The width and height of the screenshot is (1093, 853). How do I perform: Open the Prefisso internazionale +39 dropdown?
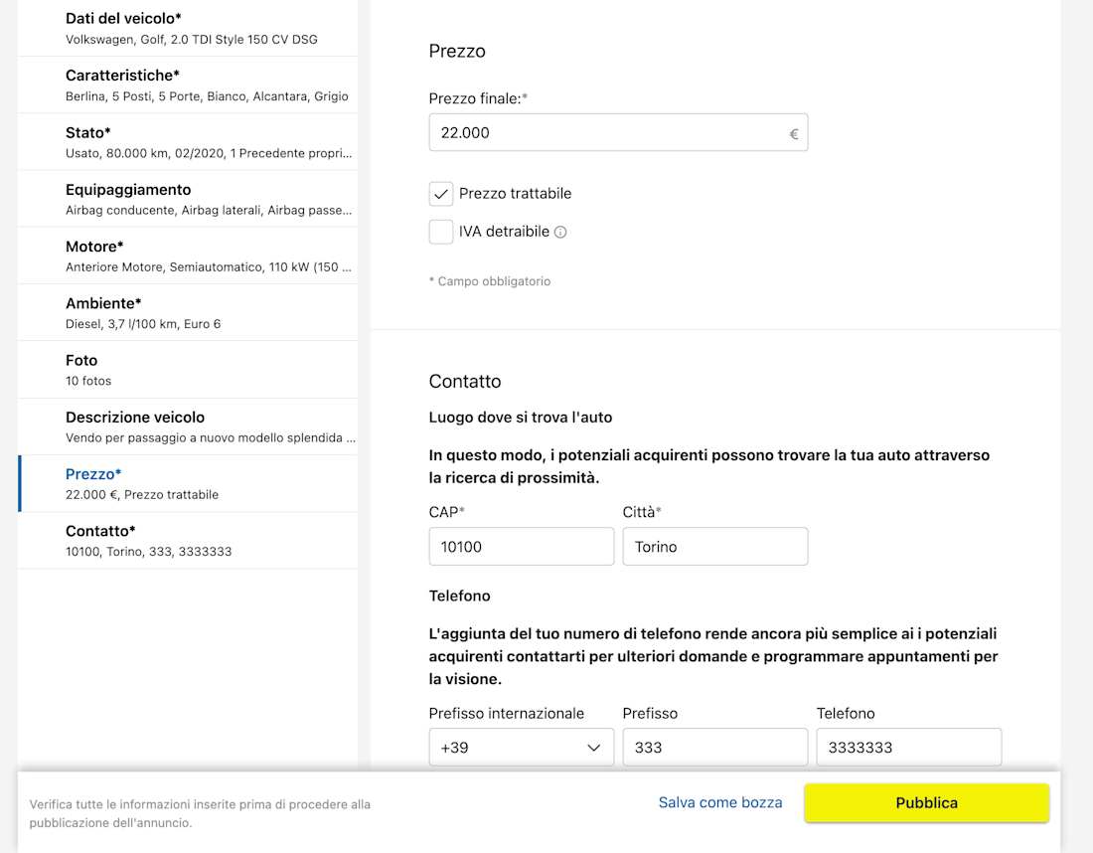point(521,748)
